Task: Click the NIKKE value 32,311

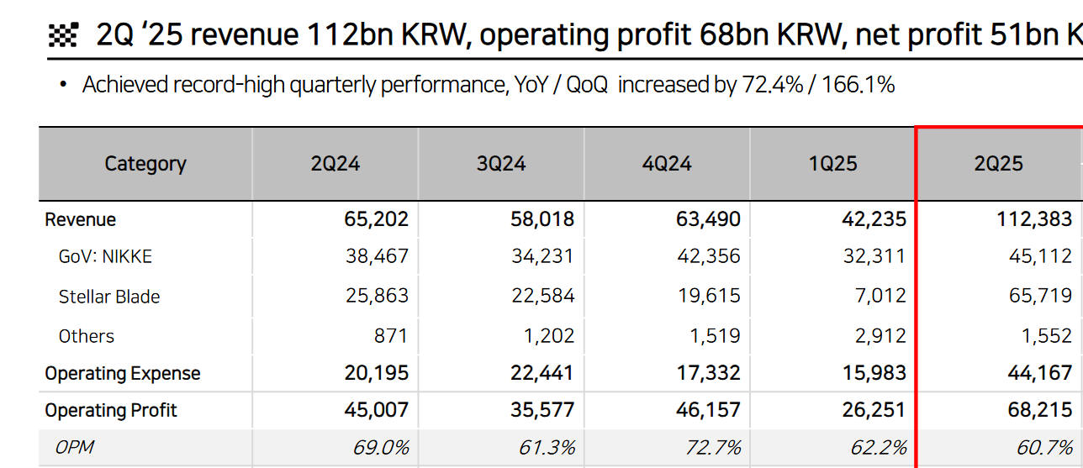Action: point(875,257)
